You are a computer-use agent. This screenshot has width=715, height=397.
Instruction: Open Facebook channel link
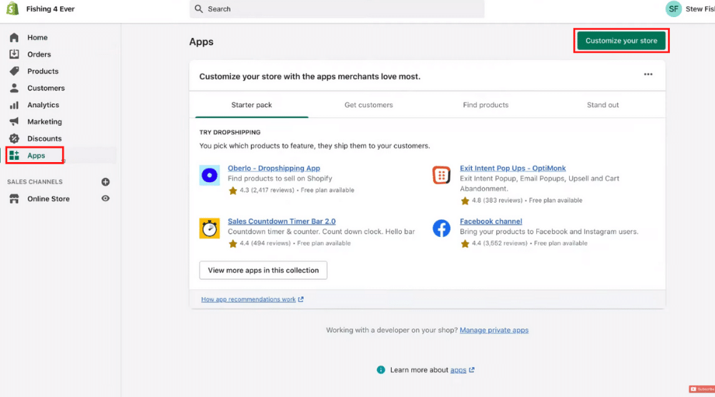490,221
